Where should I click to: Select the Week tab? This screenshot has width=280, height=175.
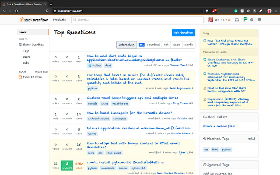tap(176, 45)
